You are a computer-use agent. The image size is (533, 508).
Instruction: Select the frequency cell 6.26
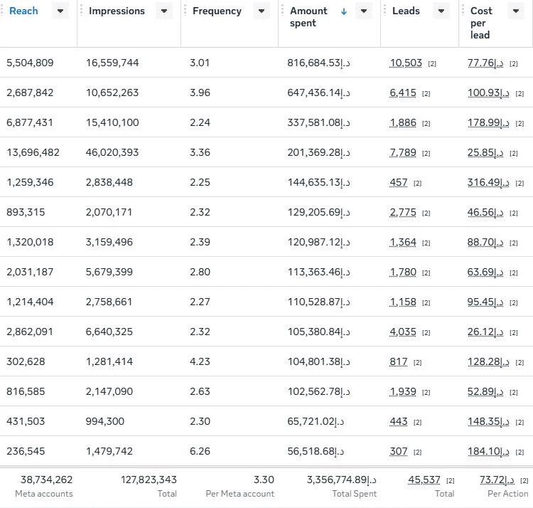200,452
